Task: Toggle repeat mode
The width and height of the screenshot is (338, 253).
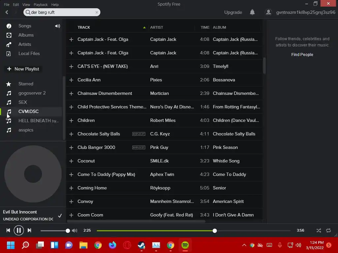Action: pos(328,230)
